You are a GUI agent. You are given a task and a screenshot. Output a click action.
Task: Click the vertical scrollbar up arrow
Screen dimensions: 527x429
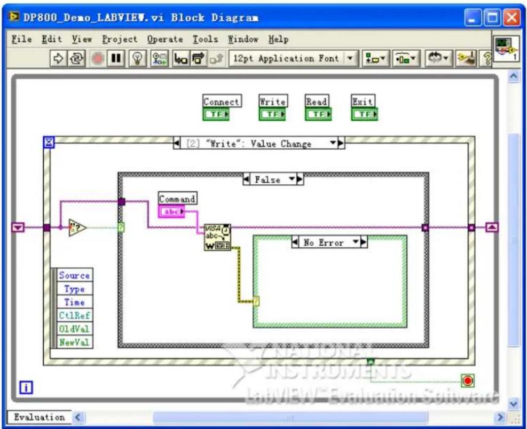pos(514,77)
